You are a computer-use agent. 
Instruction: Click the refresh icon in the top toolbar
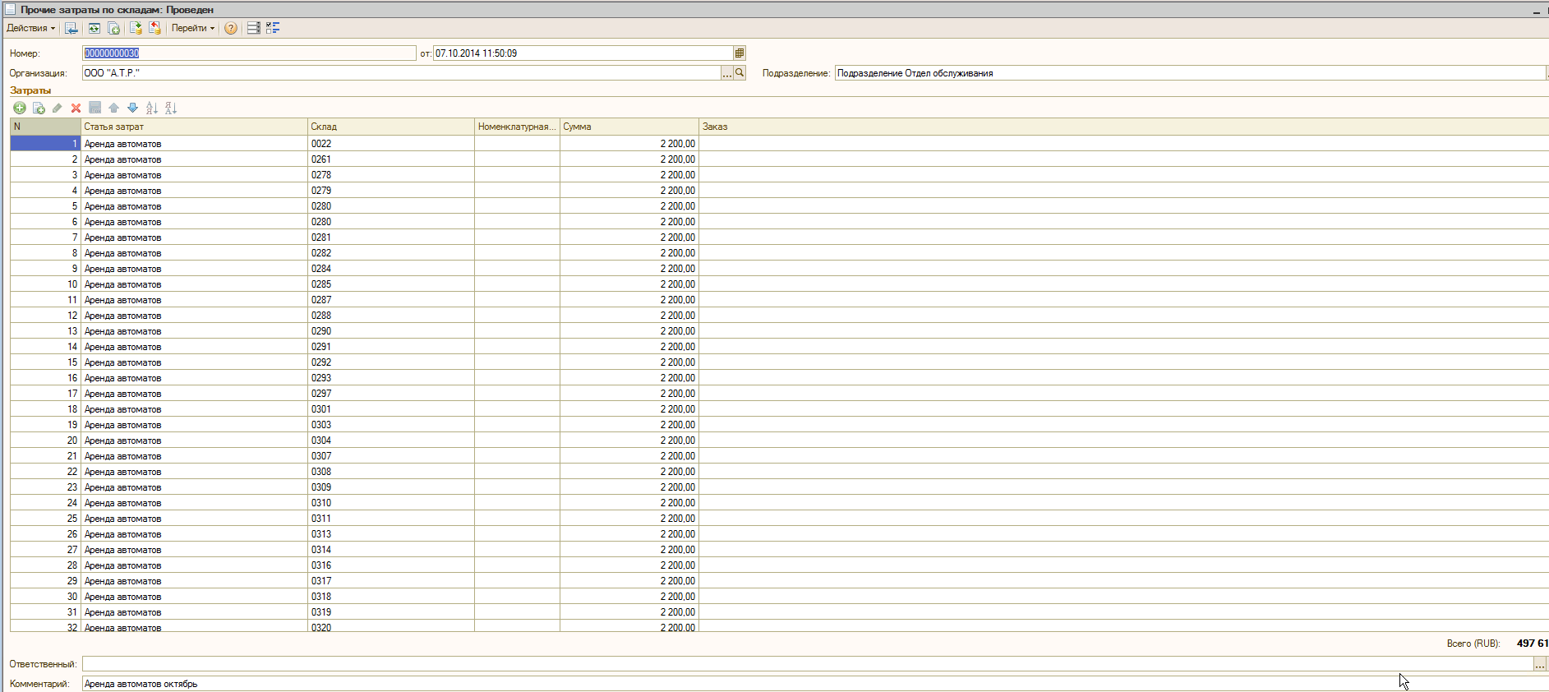point(95,28)
